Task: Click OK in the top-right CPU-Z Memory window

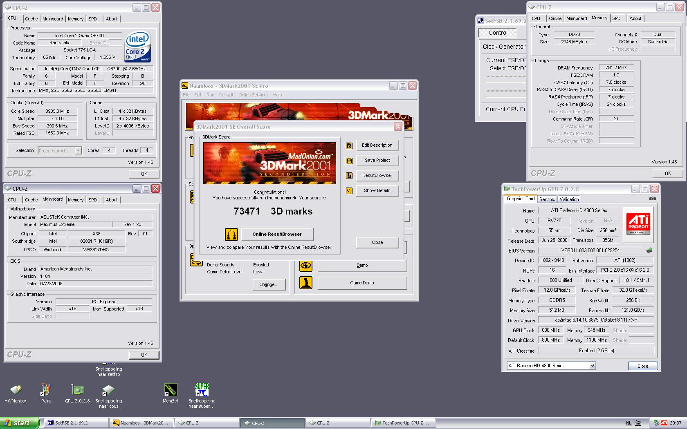Action: (668, 174)
